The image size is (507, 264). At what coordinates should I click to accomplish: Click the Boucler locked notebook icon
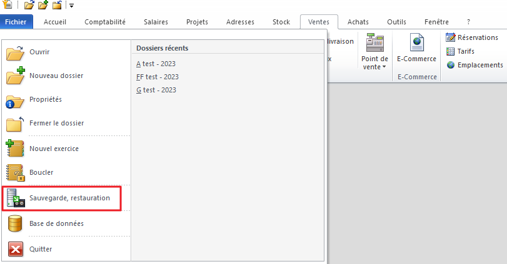(15, 172)
